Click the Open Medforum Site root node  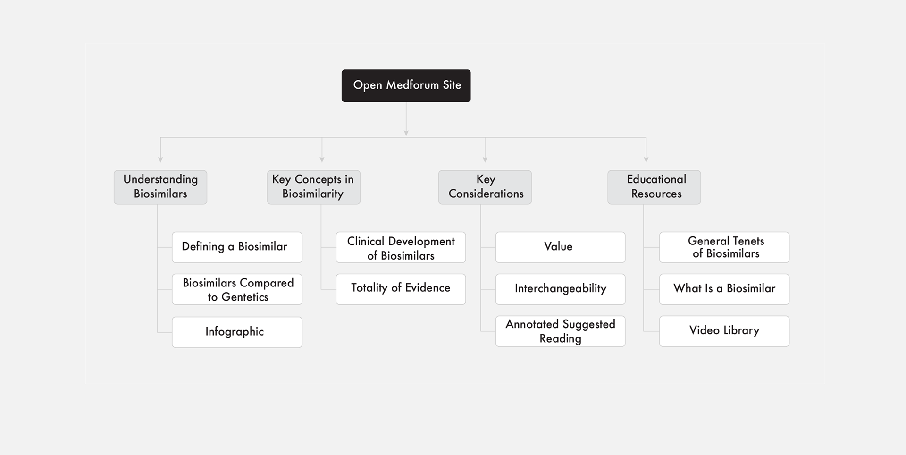(x=406, y=85)
